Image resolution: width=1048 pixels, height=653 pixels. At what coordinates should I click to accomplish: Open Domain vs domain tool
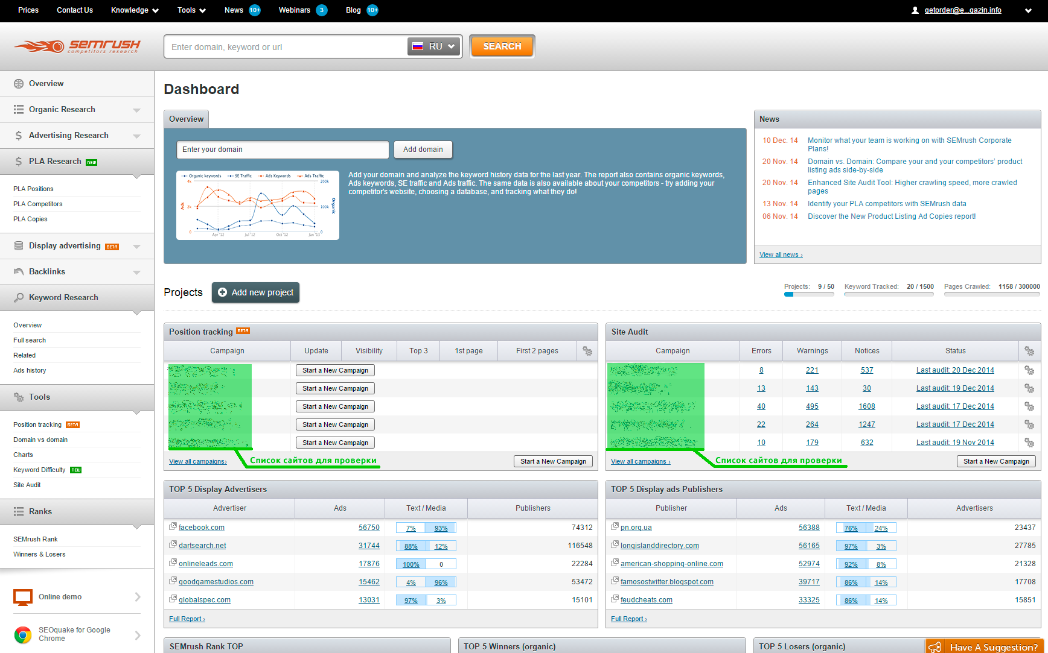click(40, 440)
